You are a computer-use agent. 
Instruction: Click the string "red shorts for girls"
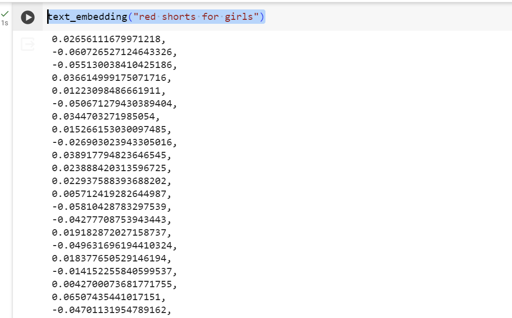coord(196,16)
